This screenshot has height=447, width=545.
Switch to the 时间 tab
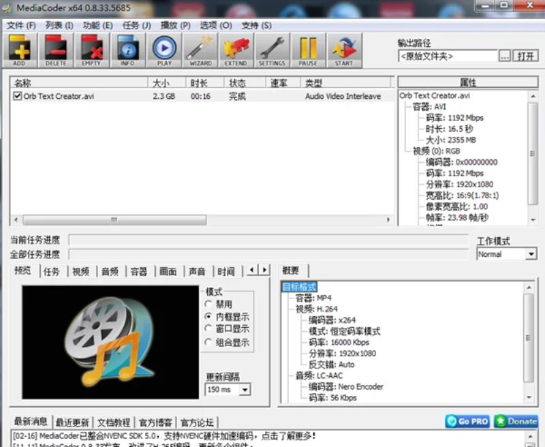(226, 271)
